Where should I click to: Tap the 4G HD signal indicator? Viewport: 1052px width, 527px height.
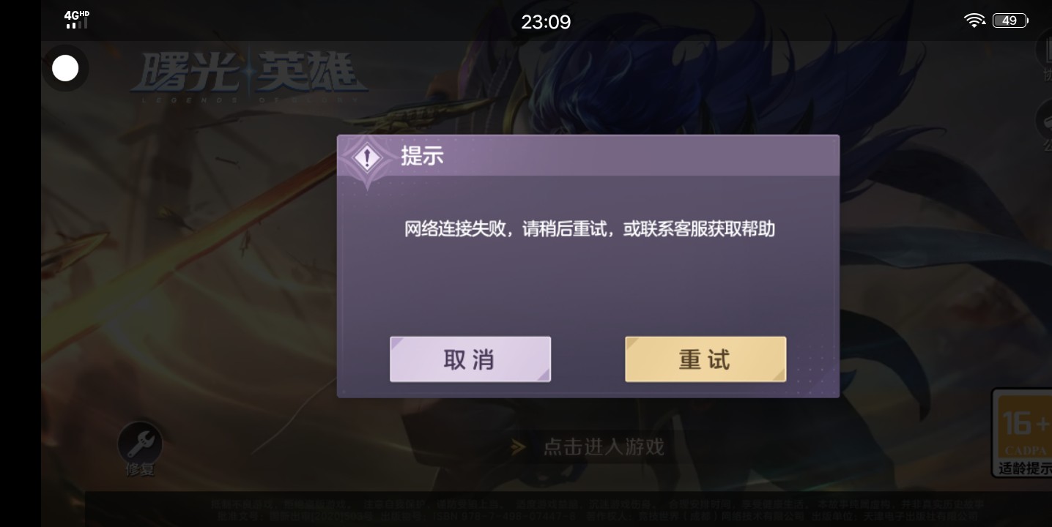[75, 20]
